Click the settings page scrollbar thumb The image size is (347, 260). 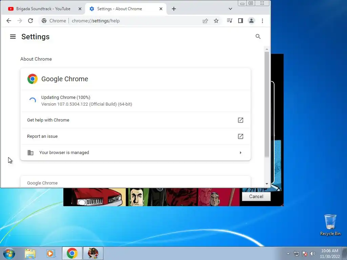coord(267,104)
